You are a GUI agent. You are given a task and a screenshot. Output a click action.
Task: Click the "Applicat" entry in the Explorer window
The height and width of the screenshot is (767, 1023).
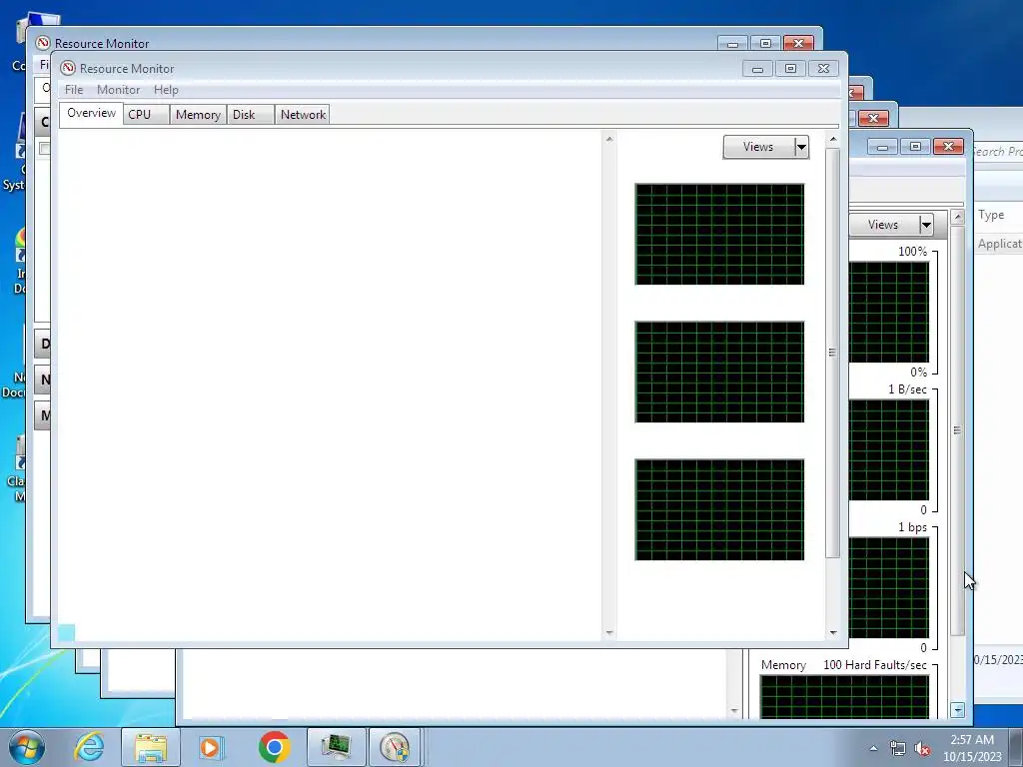click(x=999, y=244)
